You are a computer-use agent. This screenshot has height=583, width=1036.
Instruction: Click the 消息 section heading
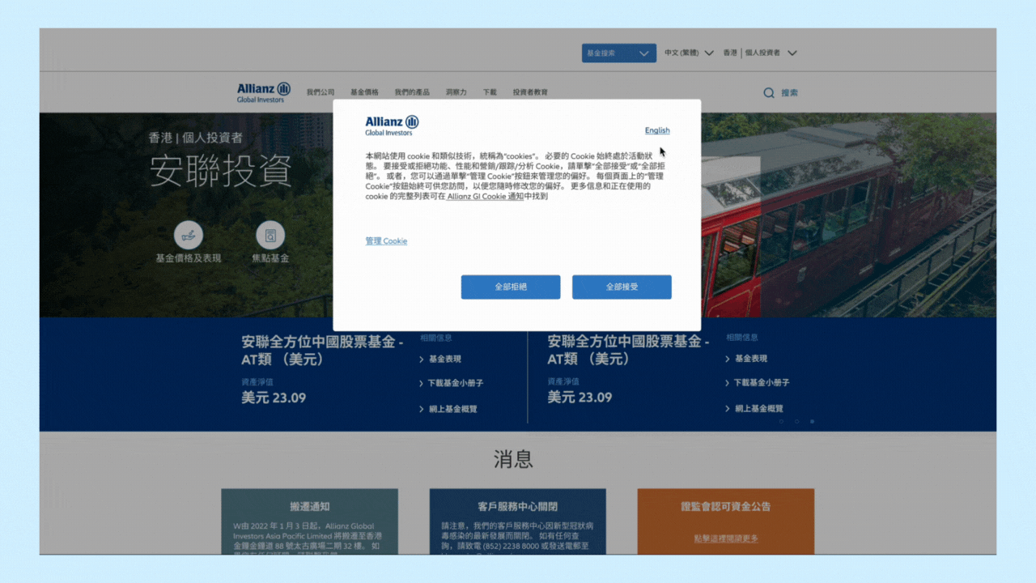tap(513, 460)
